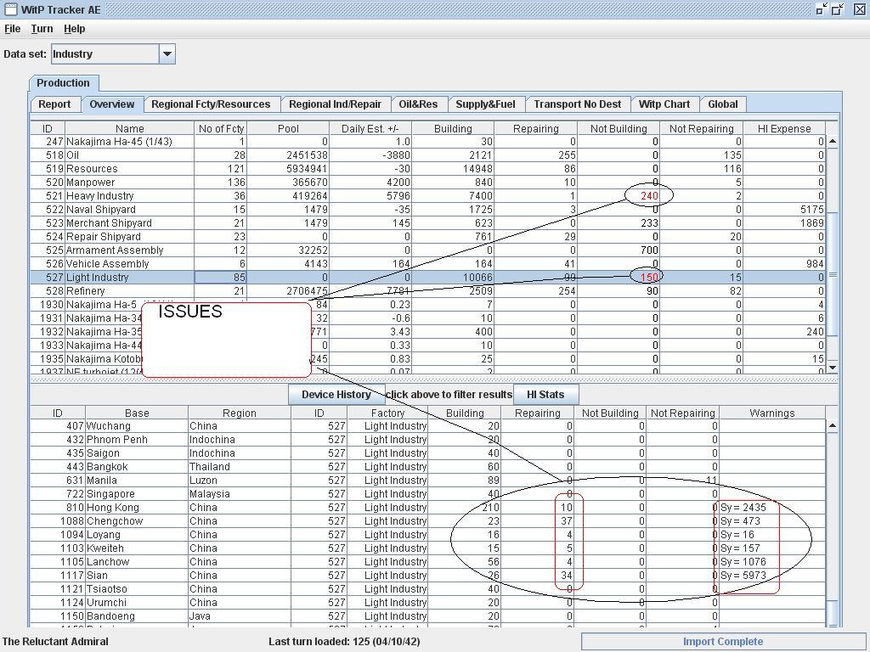Screen dimensions: 870x652
Task: Click the Sy = 2435 warning cell
Action: click(x=771, y=508)
